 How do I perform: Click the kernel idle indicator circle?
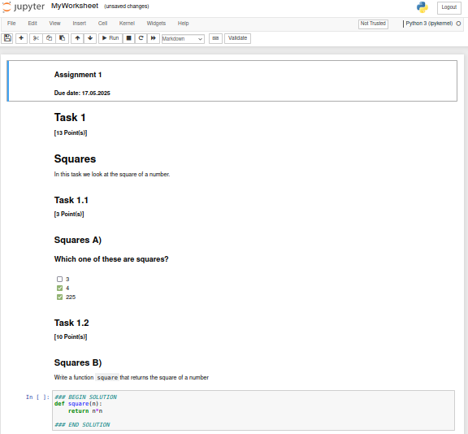tap(458, 24)
